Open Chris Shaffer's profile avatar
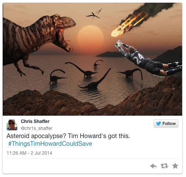 pyautogui.click(x=12, y=125)
